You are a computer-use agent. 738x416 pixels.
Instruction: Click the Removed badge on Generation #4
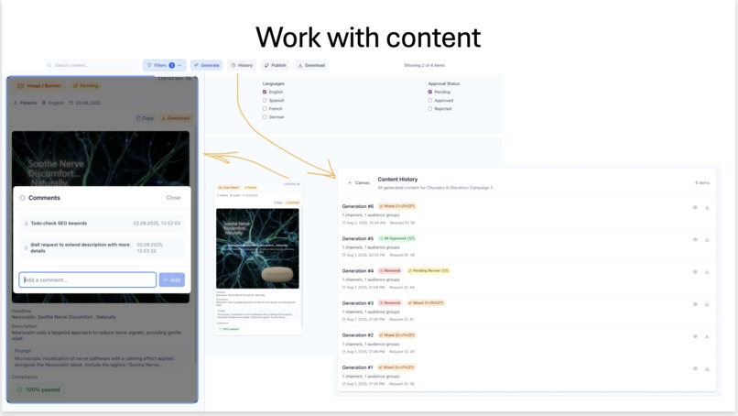[x=390, y=271]
